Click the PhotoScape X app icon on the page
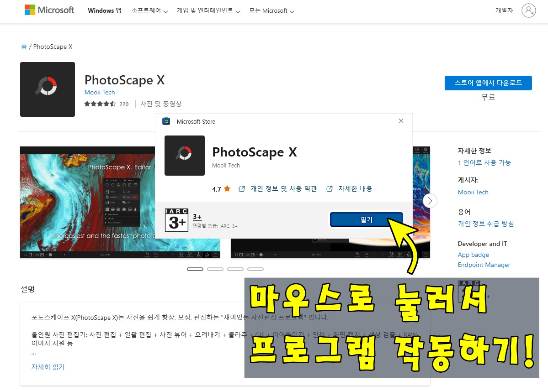The image size is (548, 391). point(48,89)
